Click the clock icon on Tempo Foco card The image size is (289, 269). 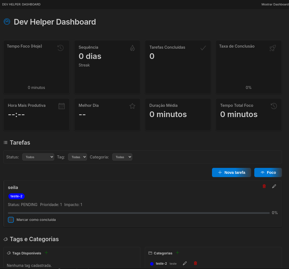[60, 48]
